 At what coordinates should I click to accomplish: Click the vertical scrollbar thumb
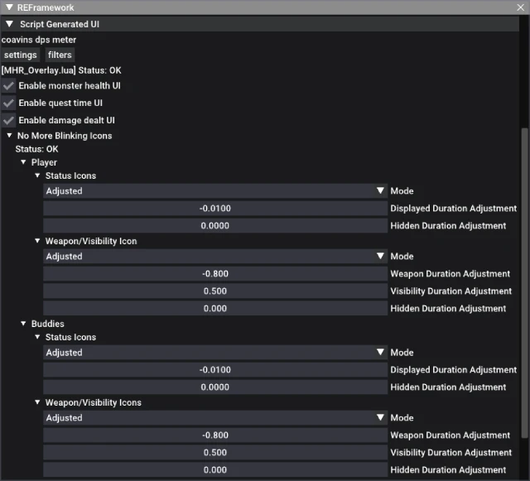524,283
